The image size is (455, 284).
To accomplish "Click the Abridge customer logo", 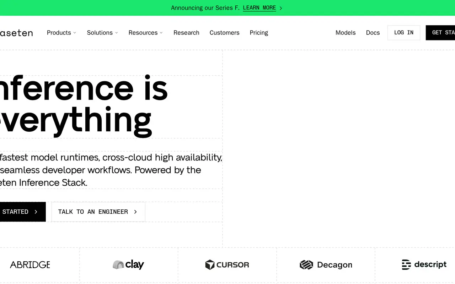I will tap(30, 265).
